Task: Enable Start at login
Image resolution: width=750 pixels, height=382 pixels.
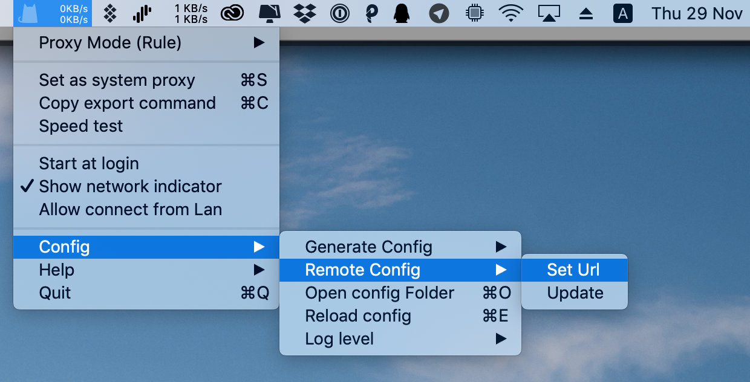Action: point(89,164)
